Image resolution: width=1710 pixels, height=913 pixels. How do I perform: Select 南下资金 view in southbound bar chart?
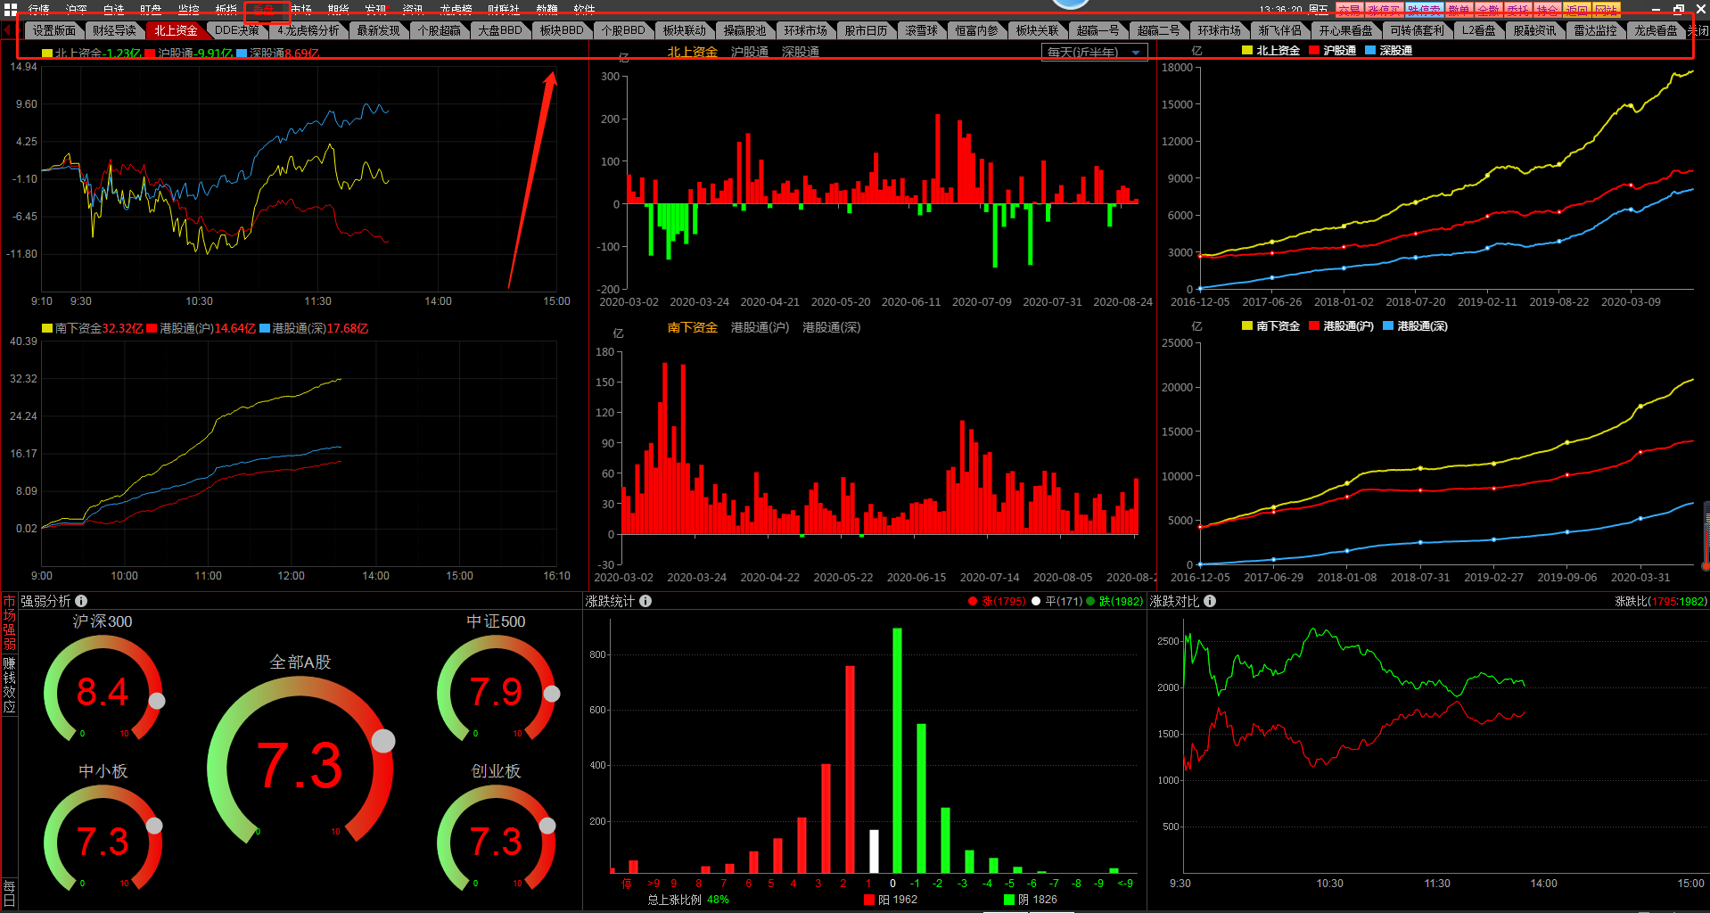point(693,327)
